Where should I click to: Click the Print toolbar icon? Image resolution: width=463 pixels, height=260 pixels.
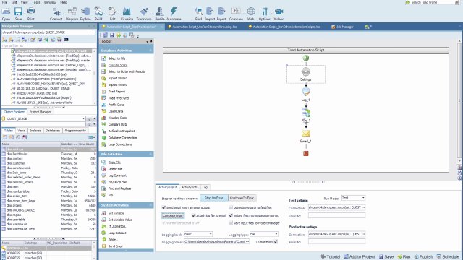30,14
